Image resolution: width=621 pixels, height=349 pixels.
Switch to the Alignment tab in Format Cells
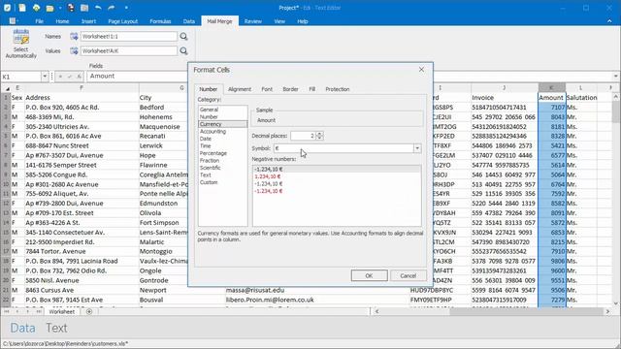[x=240, y=89]
